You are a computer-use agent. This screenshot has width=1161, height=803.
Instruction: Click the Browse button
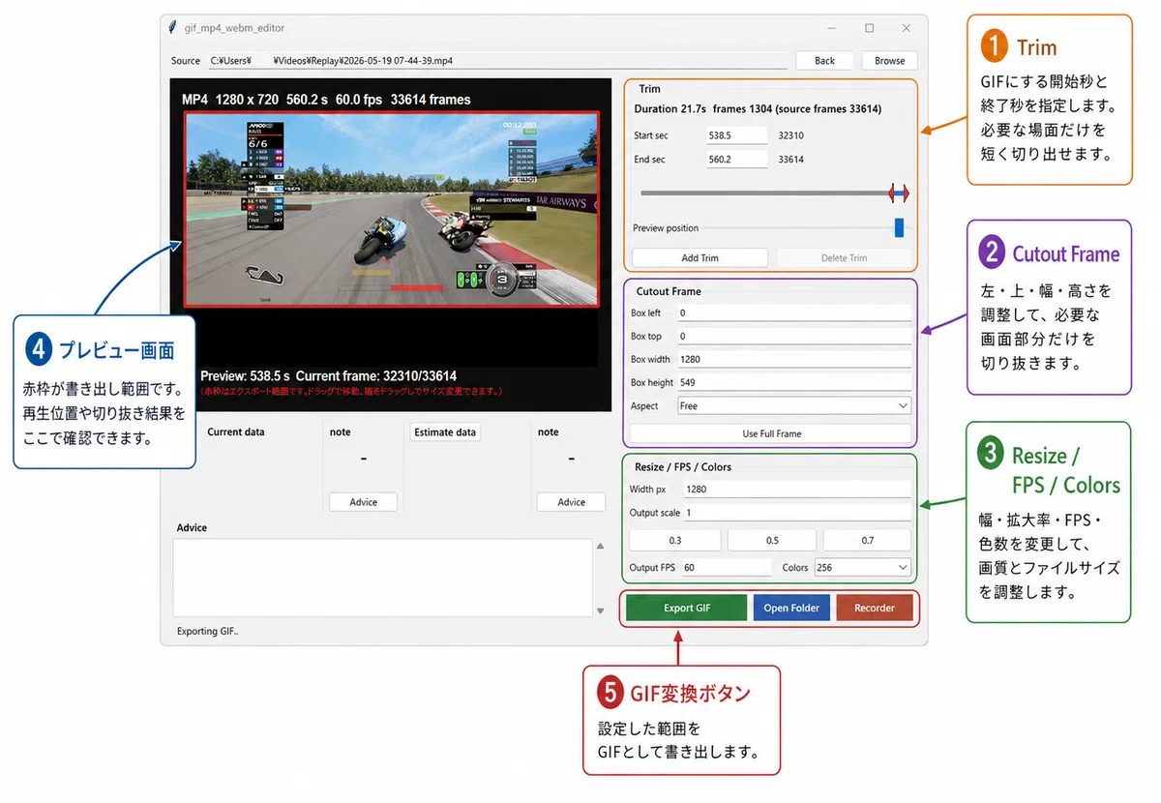tap(889, 60)
